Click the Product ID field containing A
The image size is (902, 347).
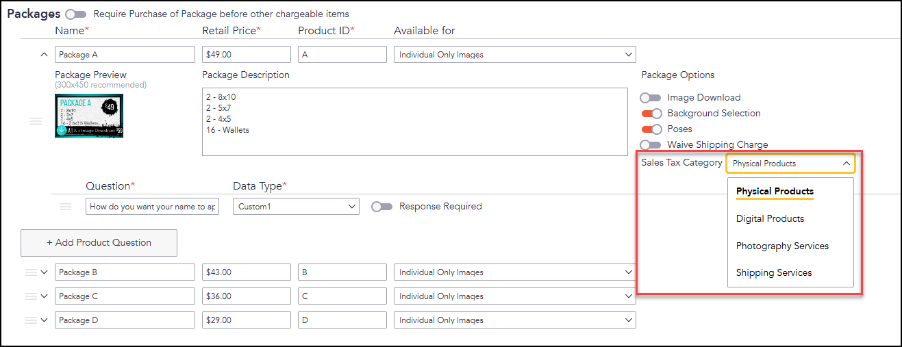pyautogui.click(x=342, y=55)
